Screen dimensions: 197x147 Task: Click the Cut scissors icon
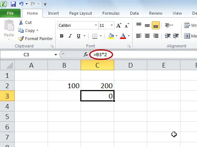point(21,22)
